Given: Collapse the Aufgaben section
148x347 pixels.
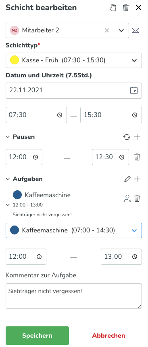Looking at the screenshot, I should (8, 179).
